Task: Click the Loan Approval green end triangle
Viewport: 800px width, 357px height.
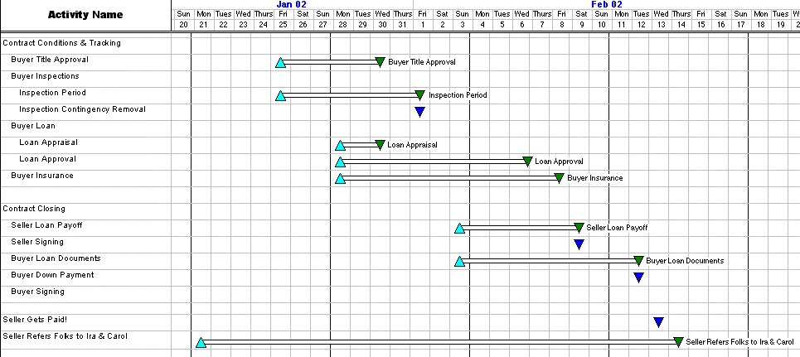Action: (527, 161)
